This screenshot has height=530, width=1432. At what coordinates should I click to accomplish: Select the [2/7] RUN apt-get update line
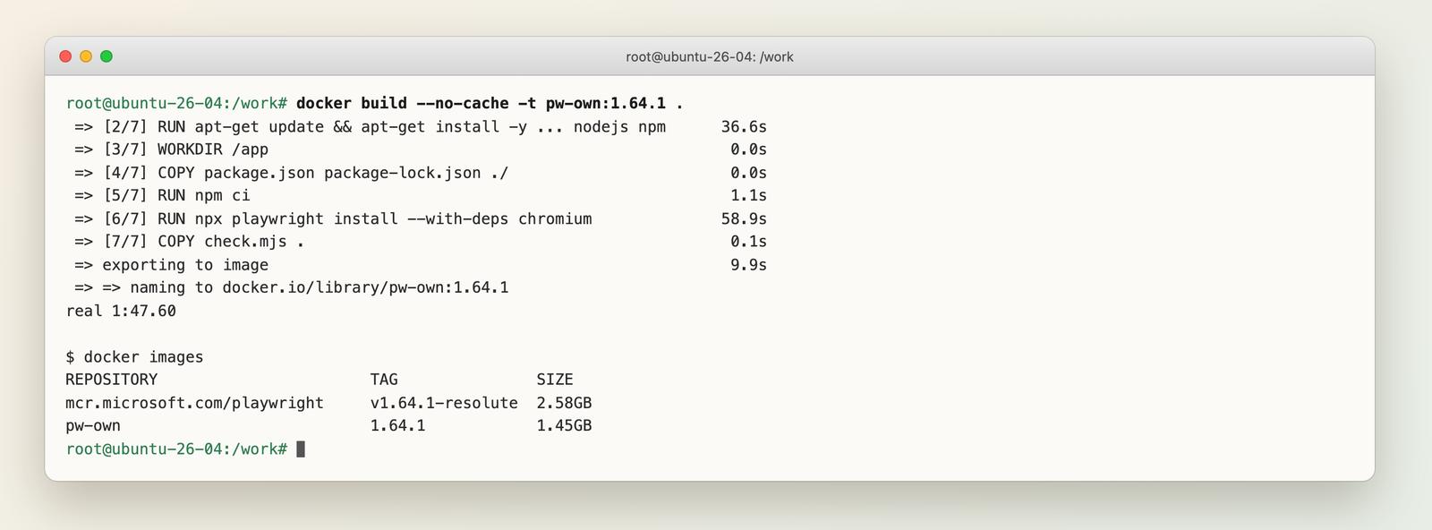(421, 126)
